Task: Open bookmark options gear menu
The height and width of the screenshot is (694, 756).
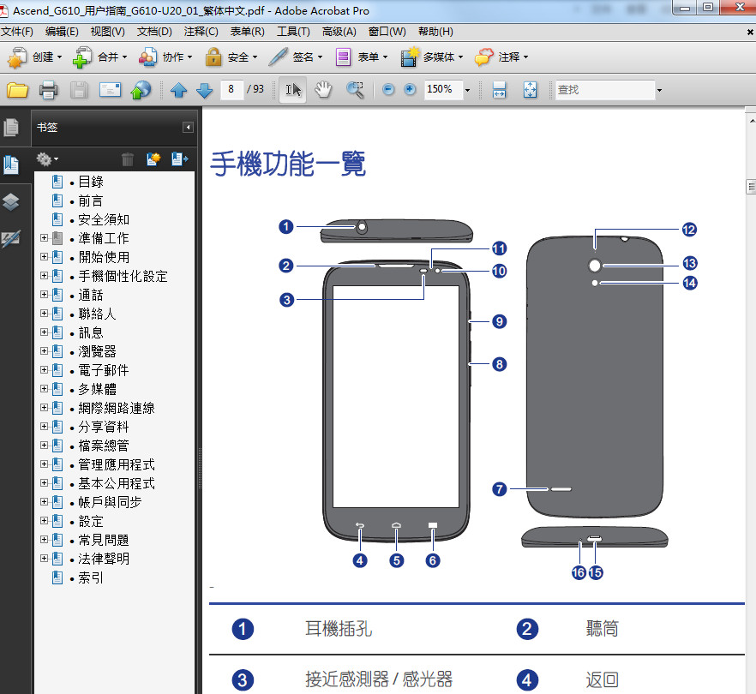Action: click(47, 159)
